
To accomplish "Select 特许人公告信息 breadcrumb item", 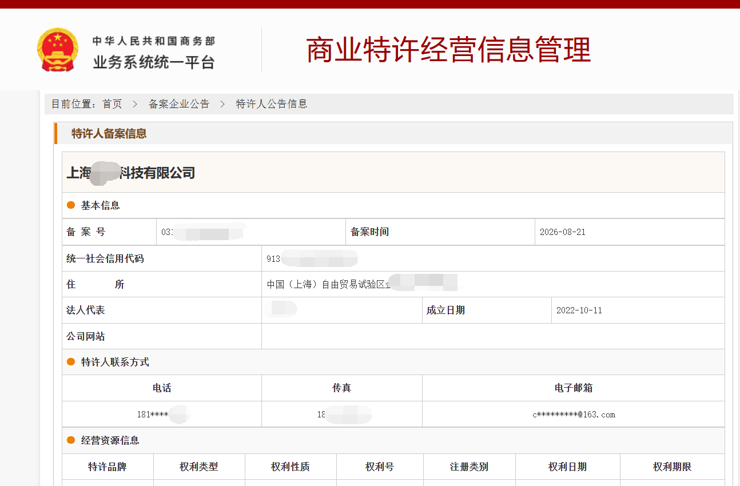I will (272, 104).
